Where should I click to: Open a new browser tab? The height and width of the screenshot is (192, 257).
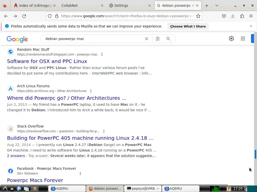[207, 6]
